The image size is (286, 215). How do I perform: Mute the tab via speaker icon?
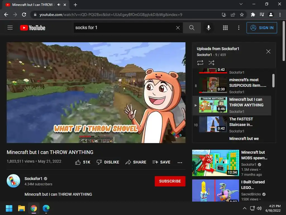click(x=59, y=5)
